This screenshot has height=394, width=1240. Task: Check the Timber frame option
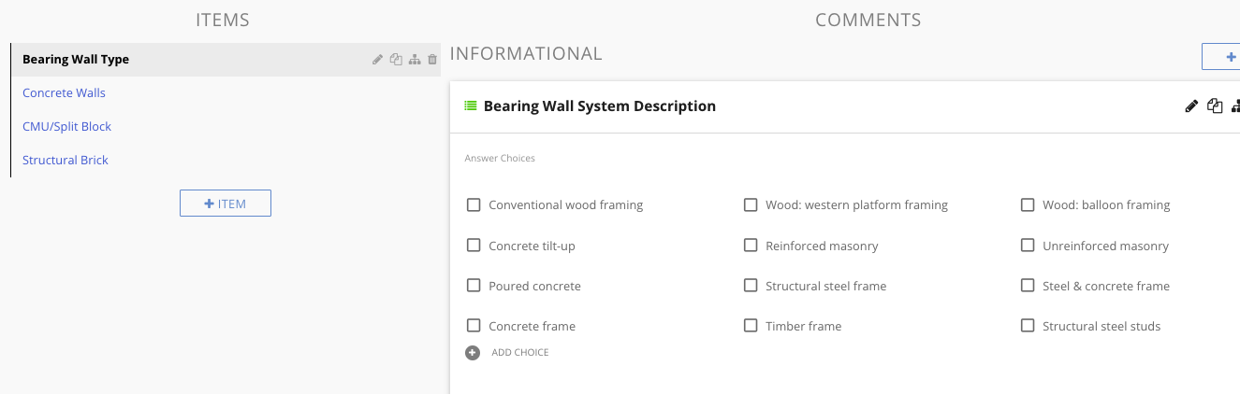point(751,326)
